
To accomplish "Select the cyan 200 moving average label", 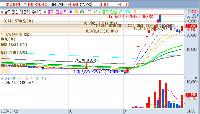I will (127, 12).
